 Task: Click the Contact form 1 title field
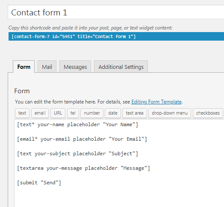pyautogui.click(x=116, y=12)
